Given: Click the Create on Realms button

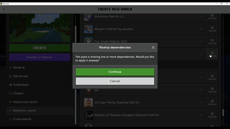Looking at the screenshot, I should [x=40, y=57].
